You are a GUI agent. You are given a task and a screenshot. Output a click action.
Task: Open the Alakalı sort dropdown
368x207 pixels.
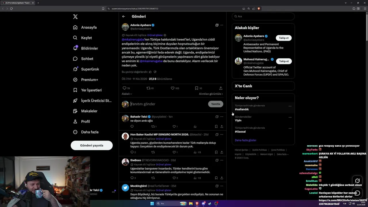(x=127, y=94)
